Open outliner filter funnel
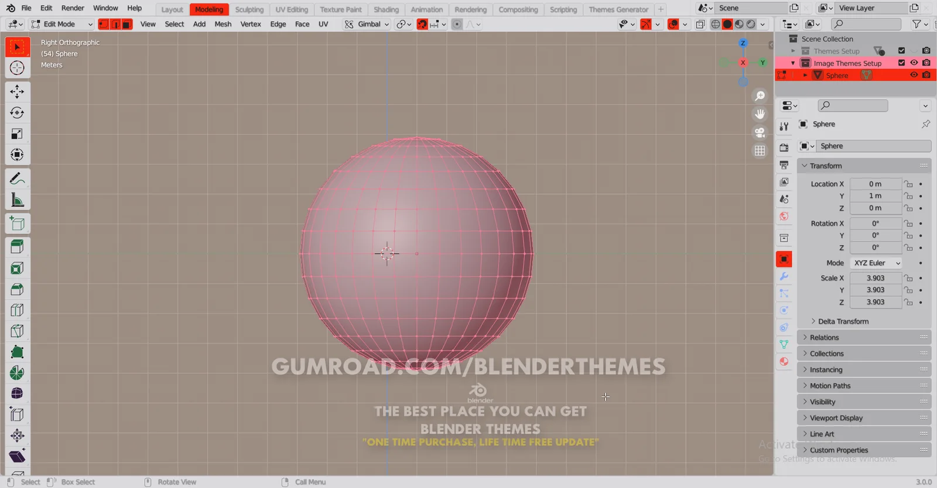The height and width of the screenshot is (488, 937). point(917,24)
